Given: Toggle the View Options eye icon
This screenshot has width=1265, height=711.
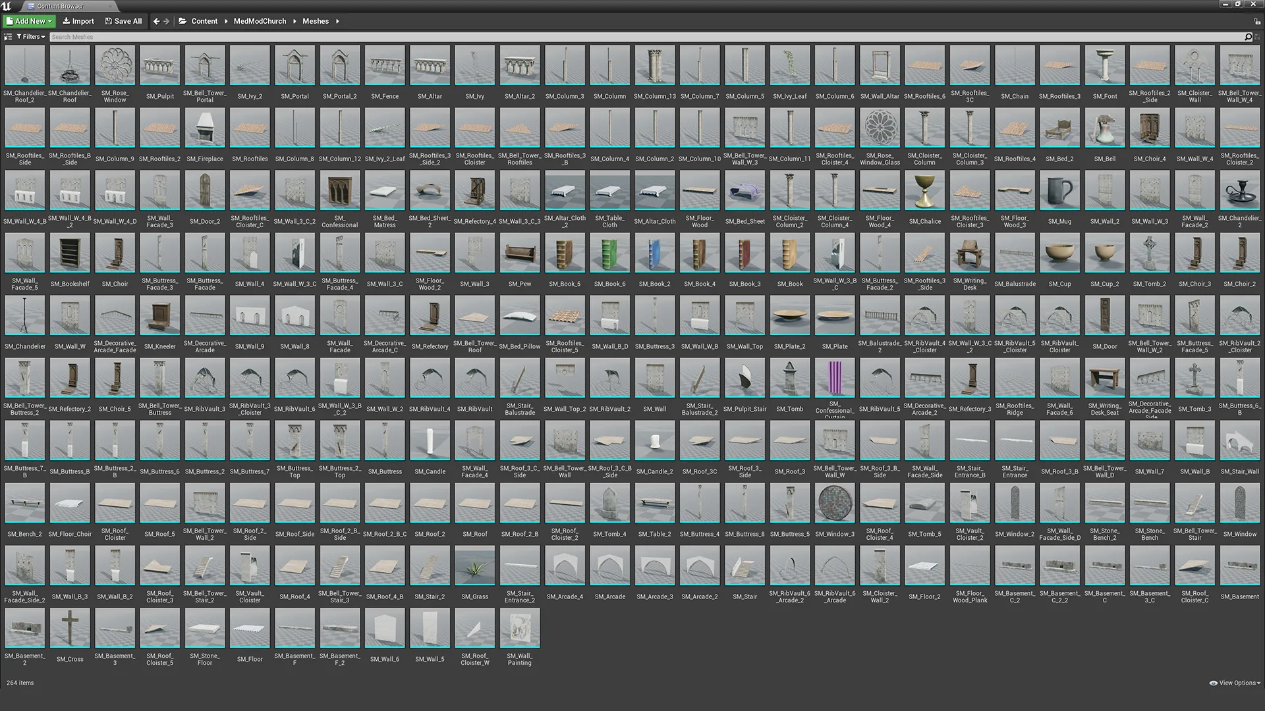Looking at the screenshot, I should coord(1214,683).
